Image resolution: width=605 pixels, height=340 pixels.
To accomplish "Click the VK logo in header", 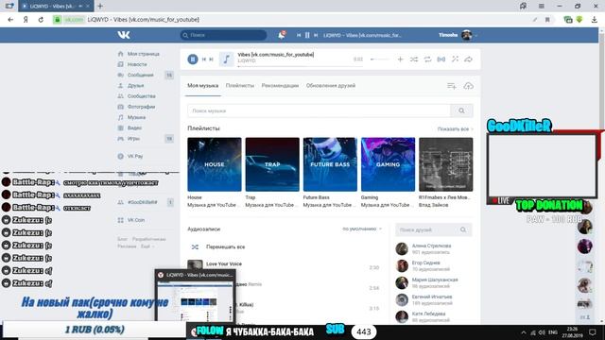I will [124, 35].
